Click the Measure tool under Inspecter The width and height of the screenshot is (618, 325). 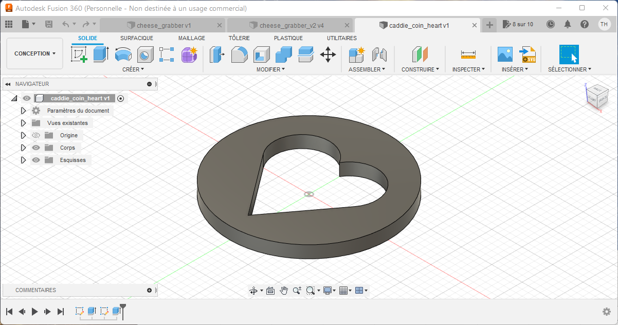click(468, 54)
